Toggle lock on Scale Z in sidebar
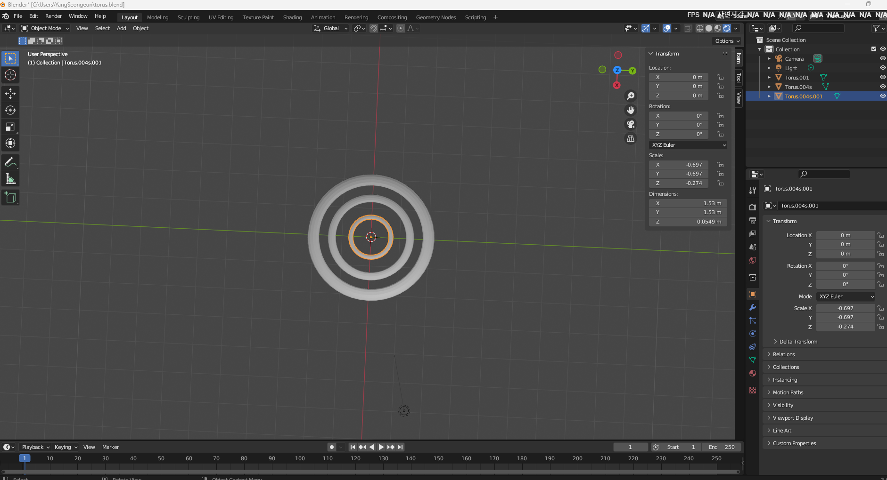887x480 pixels. (720, 183)
